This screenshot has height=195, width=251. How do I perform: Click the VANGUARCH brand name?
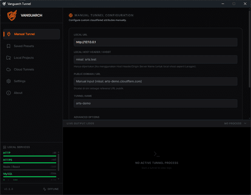point(31,15)
